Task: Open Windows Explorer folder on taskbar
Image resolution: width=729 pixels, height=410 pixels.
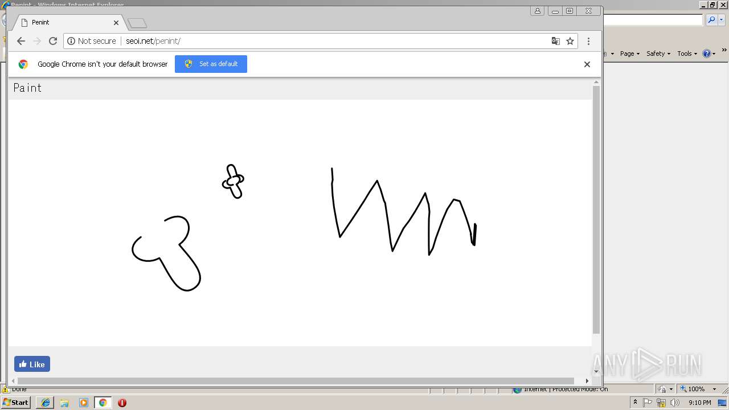Action: [64, 403]
